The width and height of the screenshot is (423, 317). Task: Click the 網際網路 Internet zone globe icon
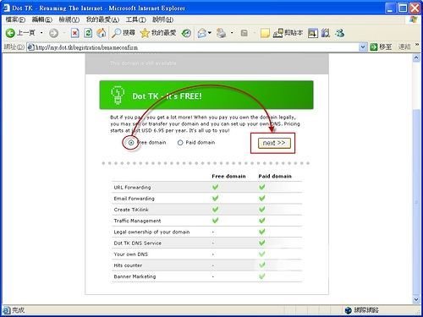[349, 310]
